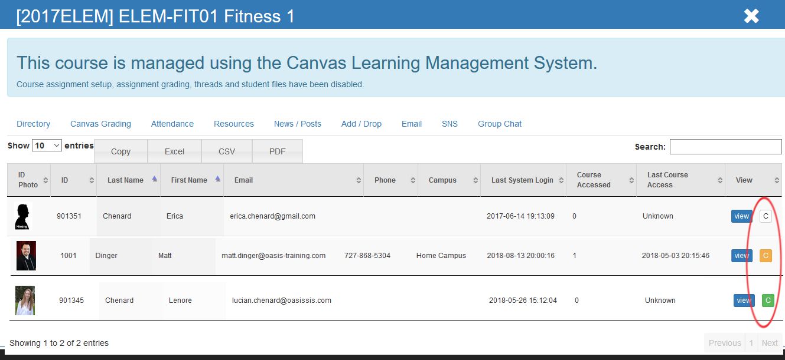Sort by ID Photo column
This screenshot has width=785, height=360.
(x=29, y=180)
